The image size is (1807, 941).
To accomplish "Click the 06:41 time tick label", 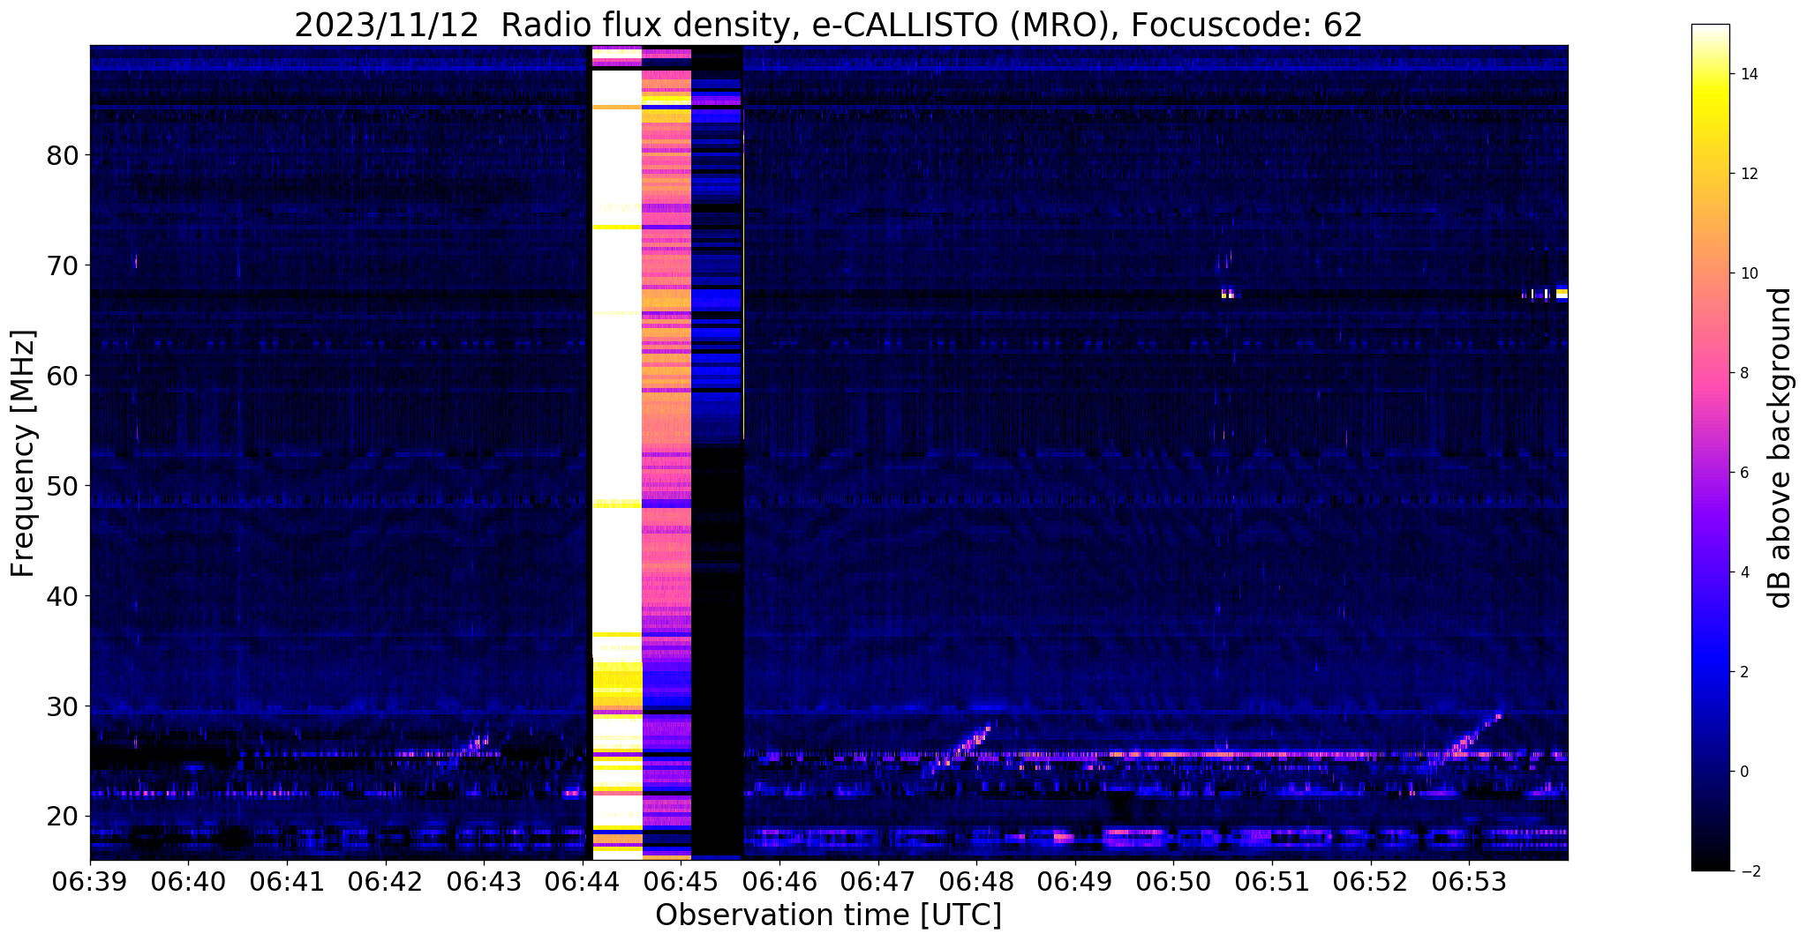I will [x=287, y=881].
